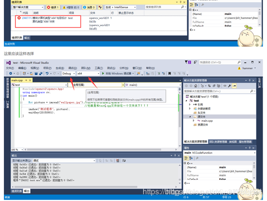Click the Visual Studio logo in the title bar

[x=8, y=63]
